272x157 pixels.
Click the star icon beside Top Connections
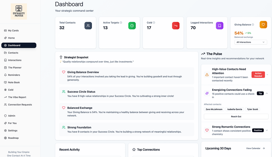[134, 150]
